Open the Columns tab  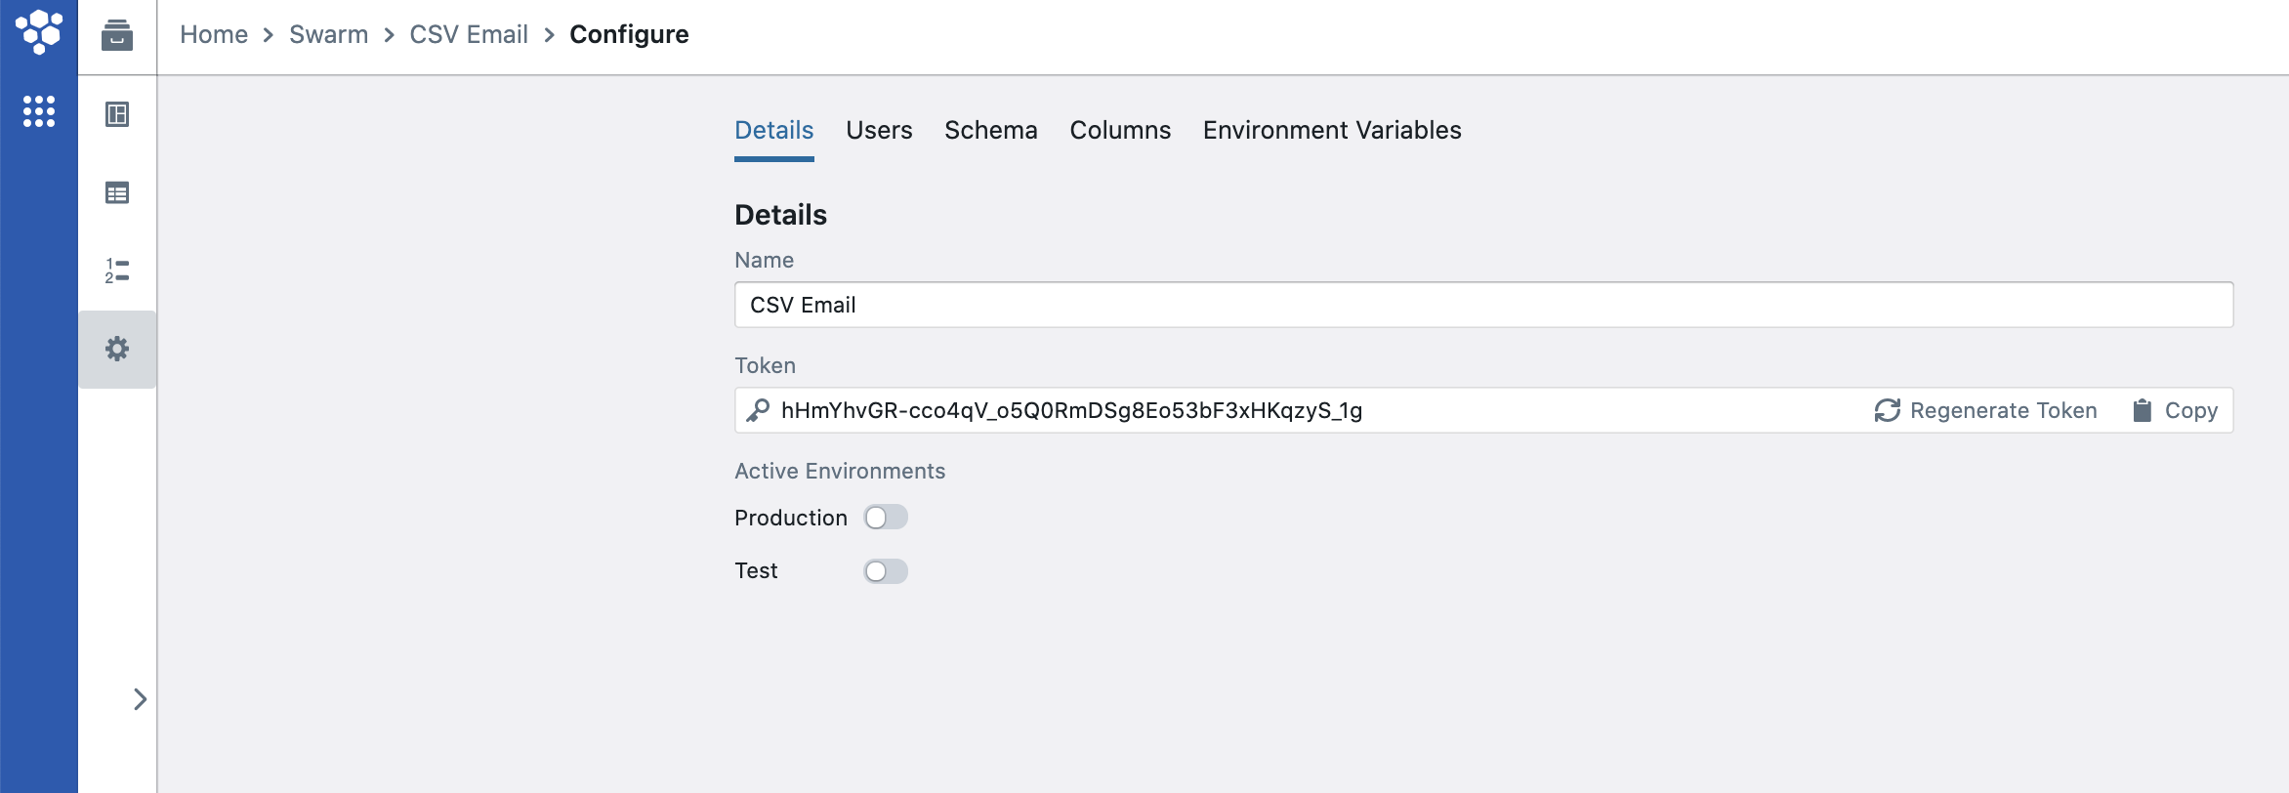pos(1120,130)
